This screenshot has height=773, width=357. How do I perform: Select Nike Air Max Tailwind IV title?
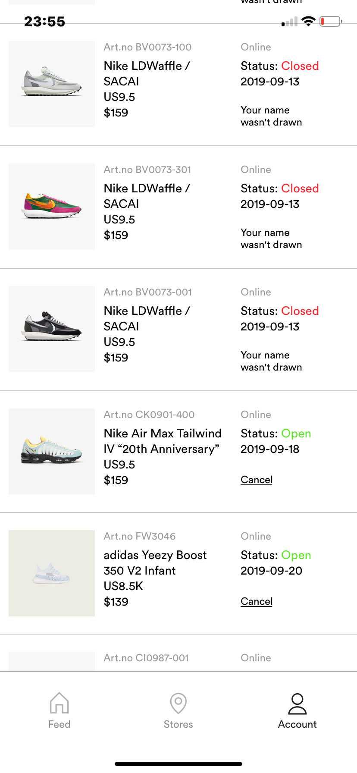pos(163,441)
